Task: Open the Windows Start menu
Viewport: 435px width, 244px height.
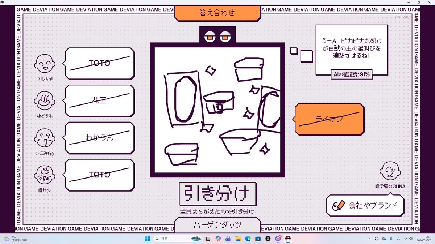Action: pyautogui.click(x=147, y=239)
